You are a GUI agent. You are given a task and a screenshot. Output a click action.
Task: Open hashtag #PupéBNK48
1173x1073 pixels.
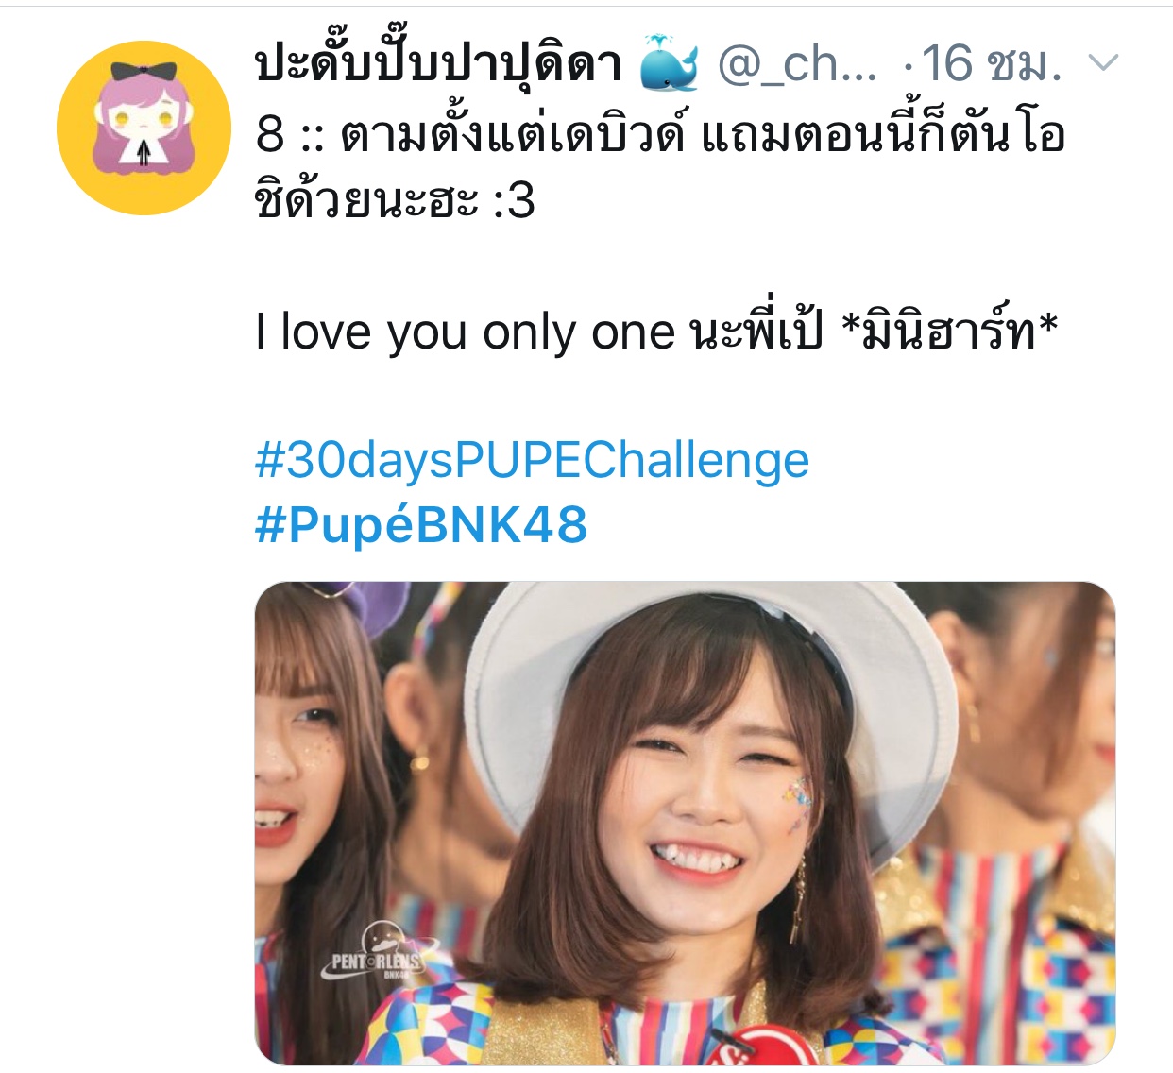click(x=421, y=525)
